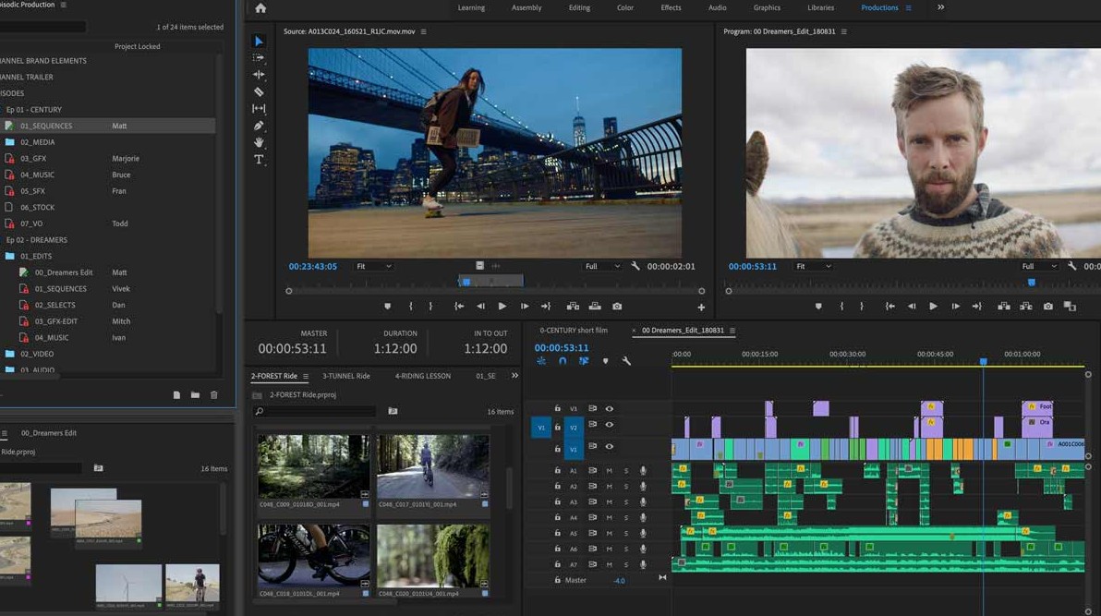
Task: Switch to the Color workspace tab
Action: coord(625,7)
